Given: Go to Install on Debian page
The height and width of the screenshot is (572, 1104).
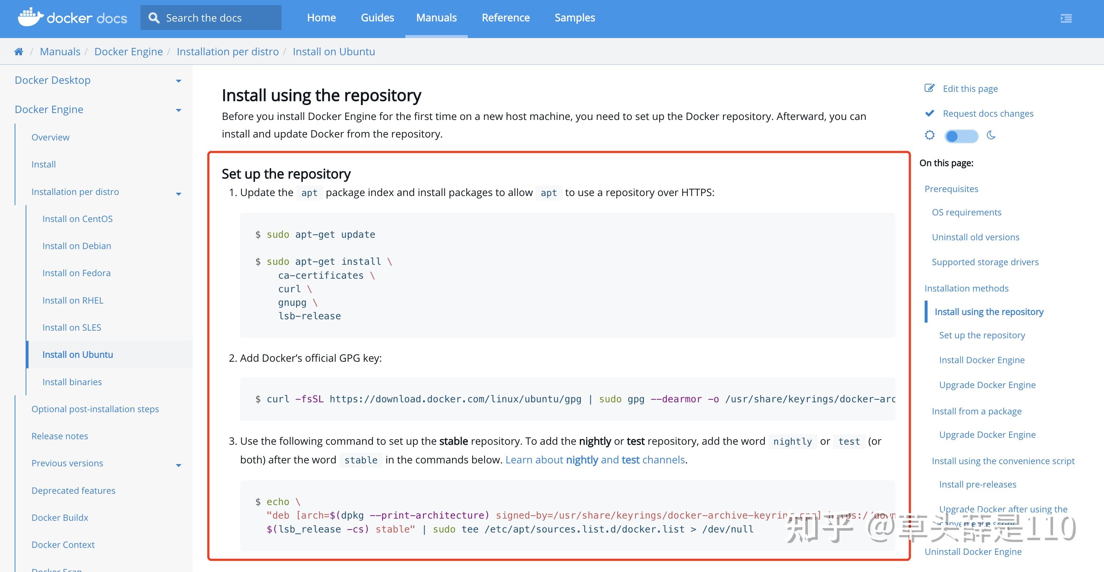Looking at the screenshot, I should click(x=77, y=246).
